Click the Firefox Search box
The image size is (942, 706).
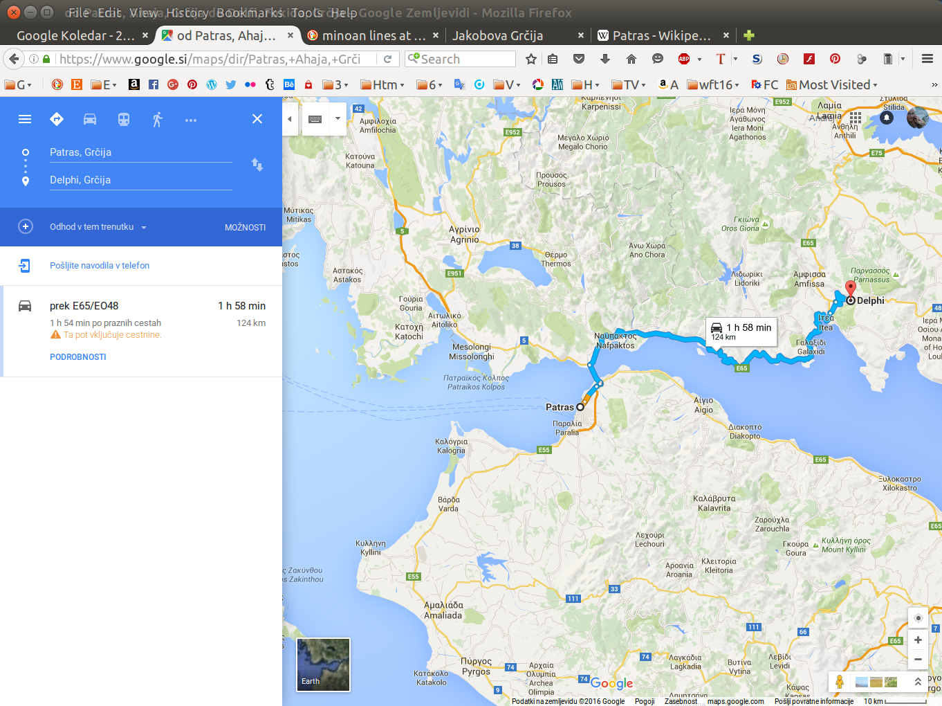[461, 59]
